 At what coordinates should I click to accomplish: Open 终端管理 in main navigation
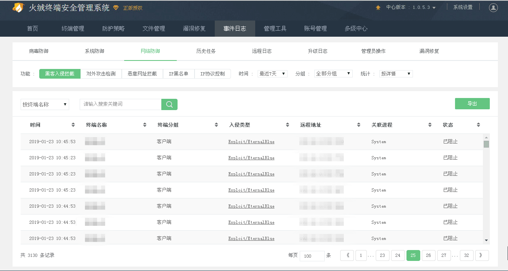pyautogui.click(x=73, y=29)
